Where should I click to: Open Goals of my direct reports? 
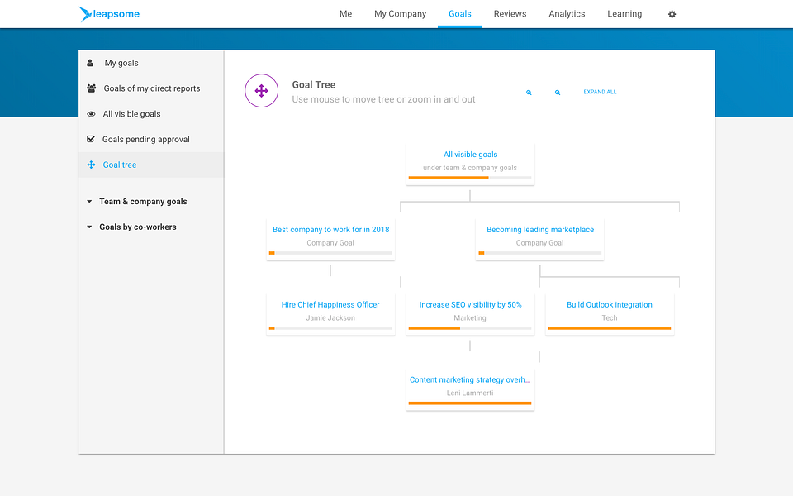pyautogui.click(x=150, y=88)
